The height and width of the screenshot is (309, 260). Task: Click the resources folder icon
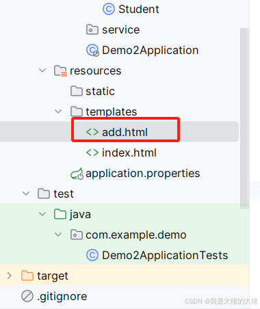click(60, 71)
